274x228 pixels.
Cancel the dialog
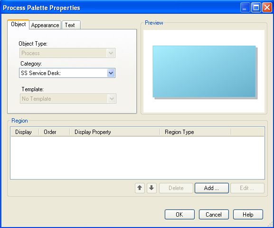214,215
